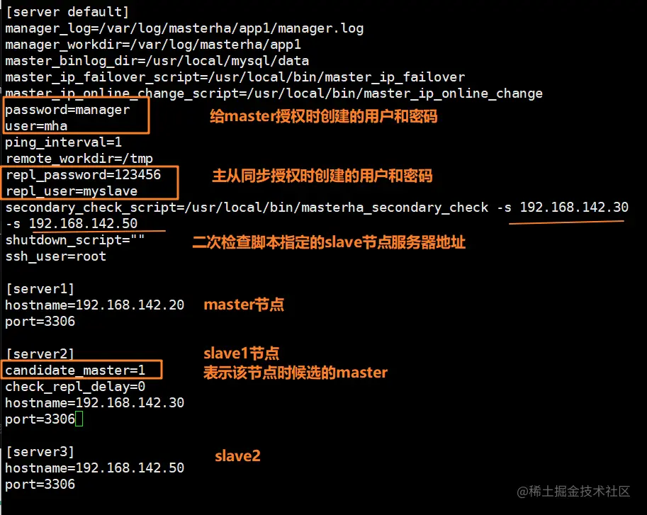Click the underlined 192.168.142.50 address
647x515 pixels.
pyautogui.click(x=83, y=224)
